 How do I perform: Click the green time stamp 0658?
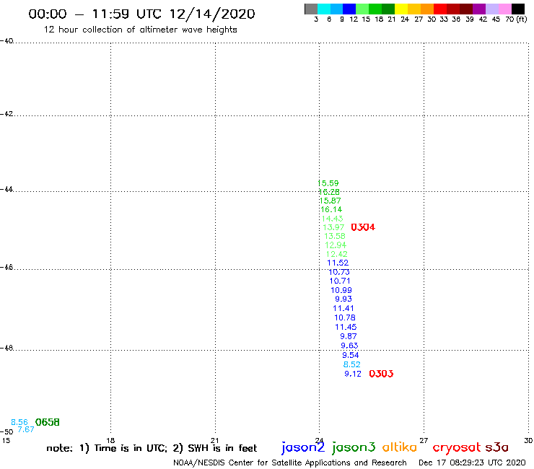point(48,422)
